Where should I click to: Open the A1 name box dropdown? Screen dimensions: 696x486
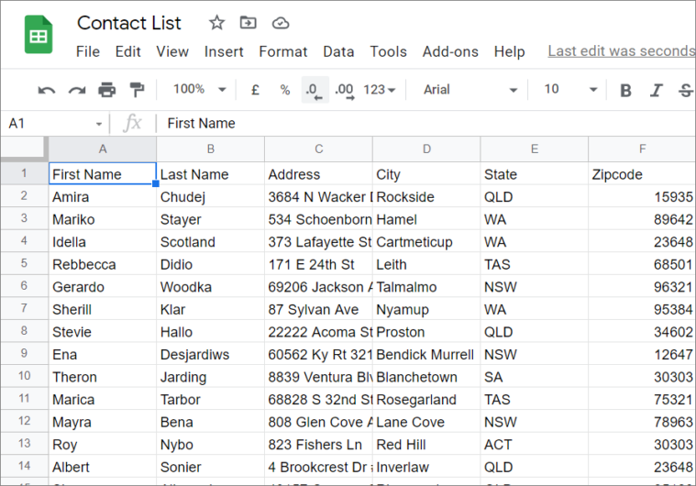click(99, 124)
